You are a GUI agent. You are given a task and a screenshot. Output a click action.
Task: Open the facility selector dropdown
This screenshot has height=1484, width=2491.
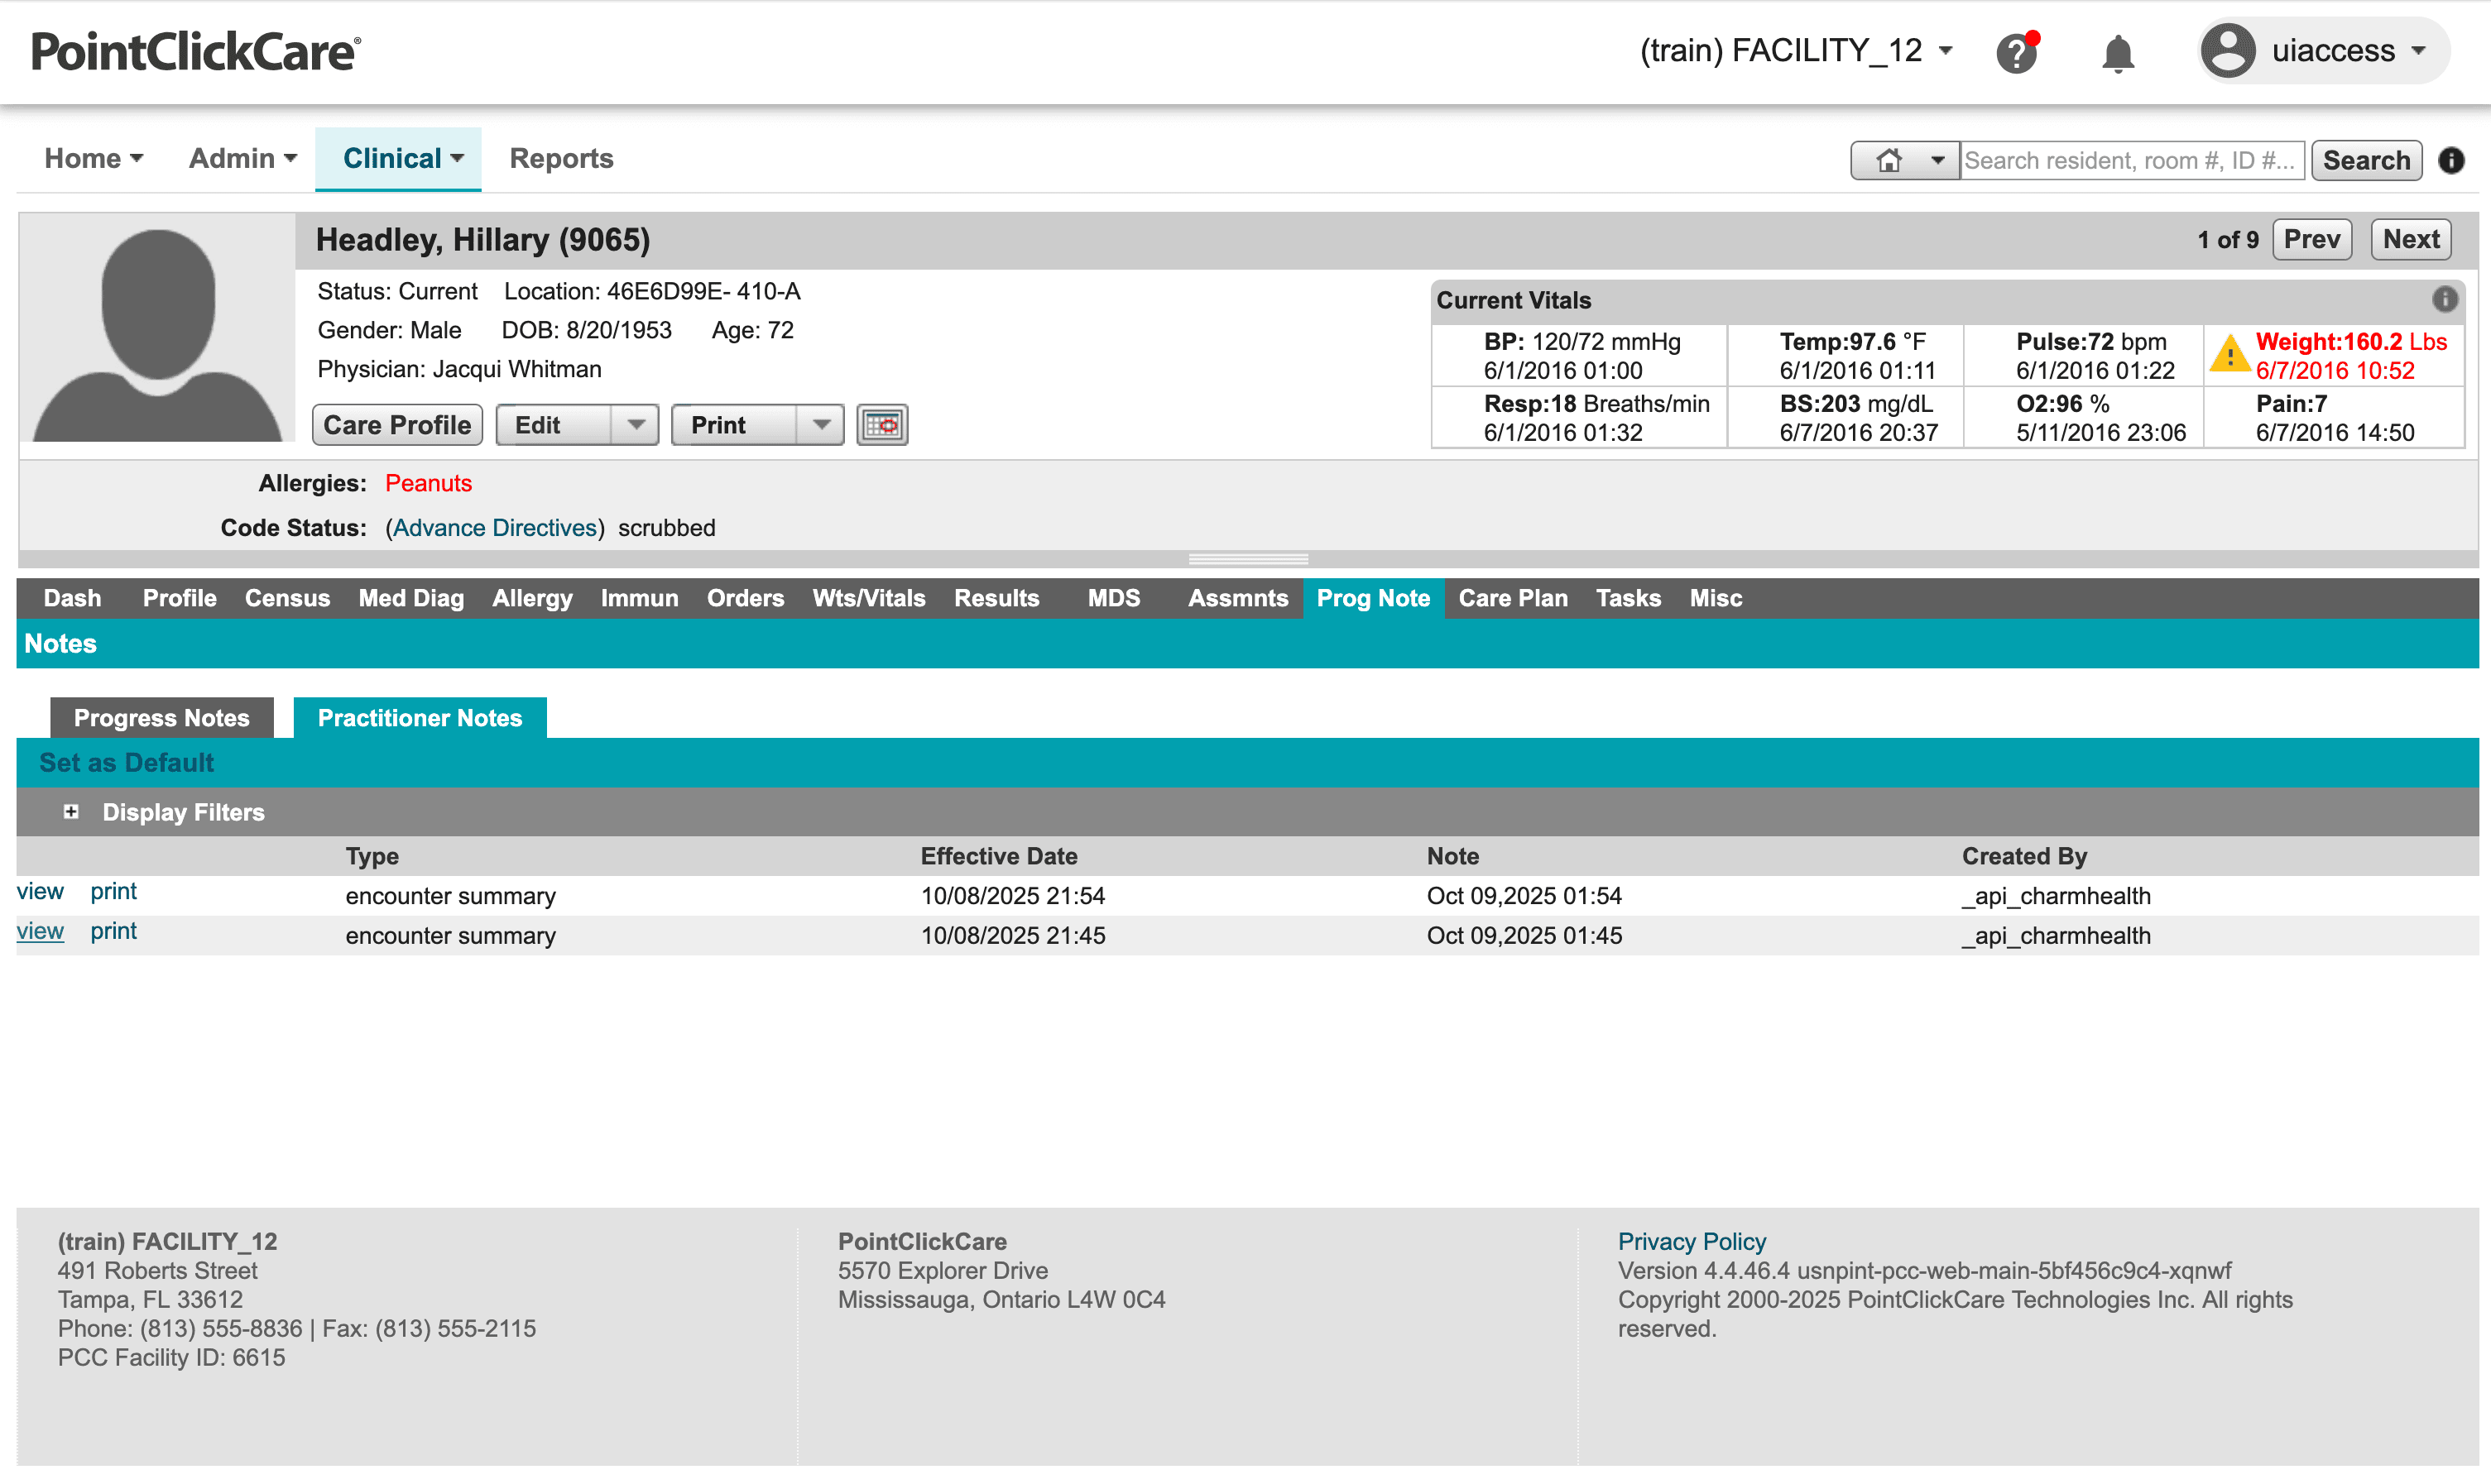coord(1796,50)
